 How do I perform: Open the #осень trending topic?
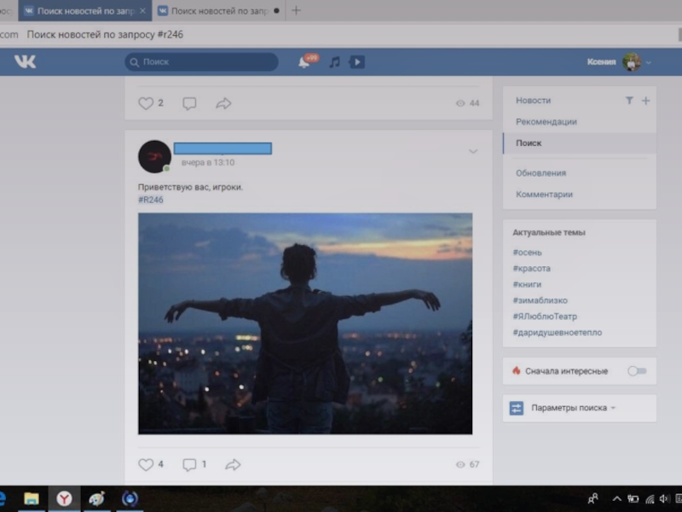[x=527, y=253]
